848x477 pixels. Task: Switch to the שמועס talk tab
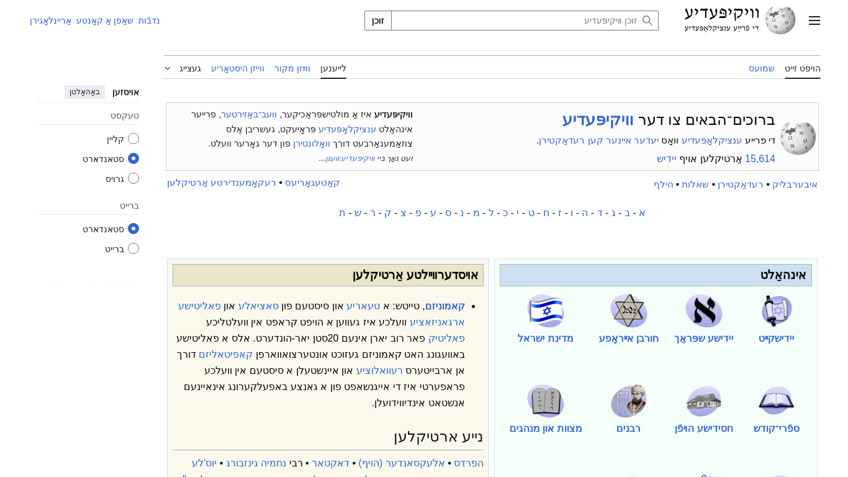762,68
